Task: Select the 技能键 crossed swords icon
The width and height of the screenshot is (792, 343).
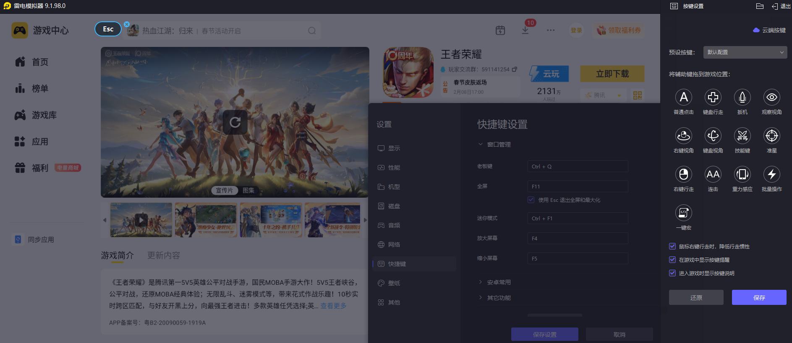Action: [x=742, y=136]
